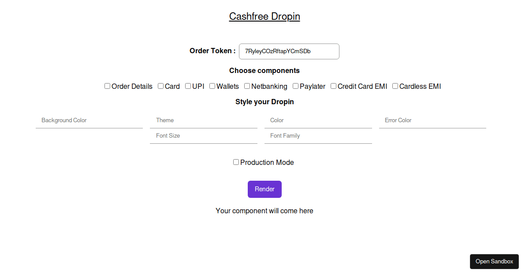This screenshot has height=277, width=529.
Task: Select the Theme input field
Action: (x=204, y=120)
